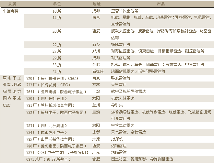Click 航空及舰船导航雷达 product cell

click(x=128, y=92)
